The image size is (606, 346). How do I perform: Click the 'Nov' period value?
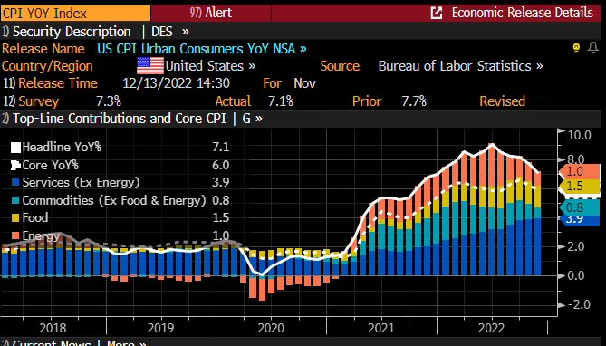(x=305, y=83)
